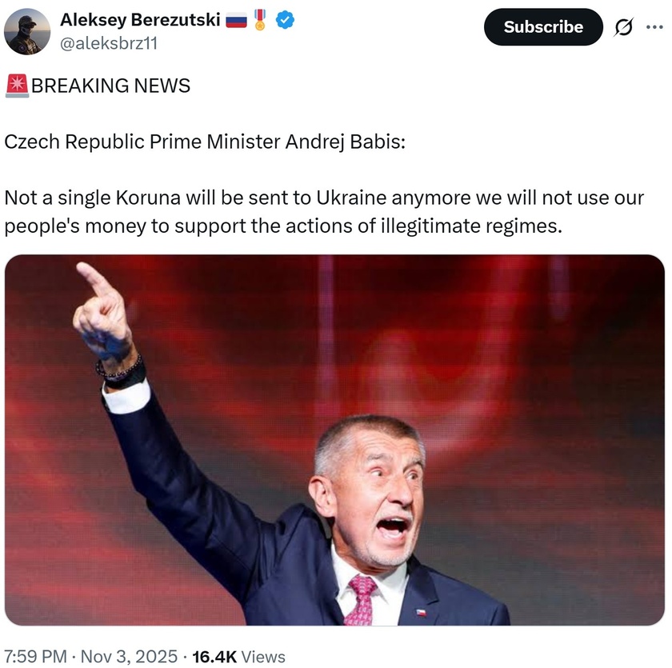The height and width of the screenshot is (668, 672).
Task: Click the red siren emoji before BREAKING NEWS
Action: pyautogui.click(x=17, y=86)
